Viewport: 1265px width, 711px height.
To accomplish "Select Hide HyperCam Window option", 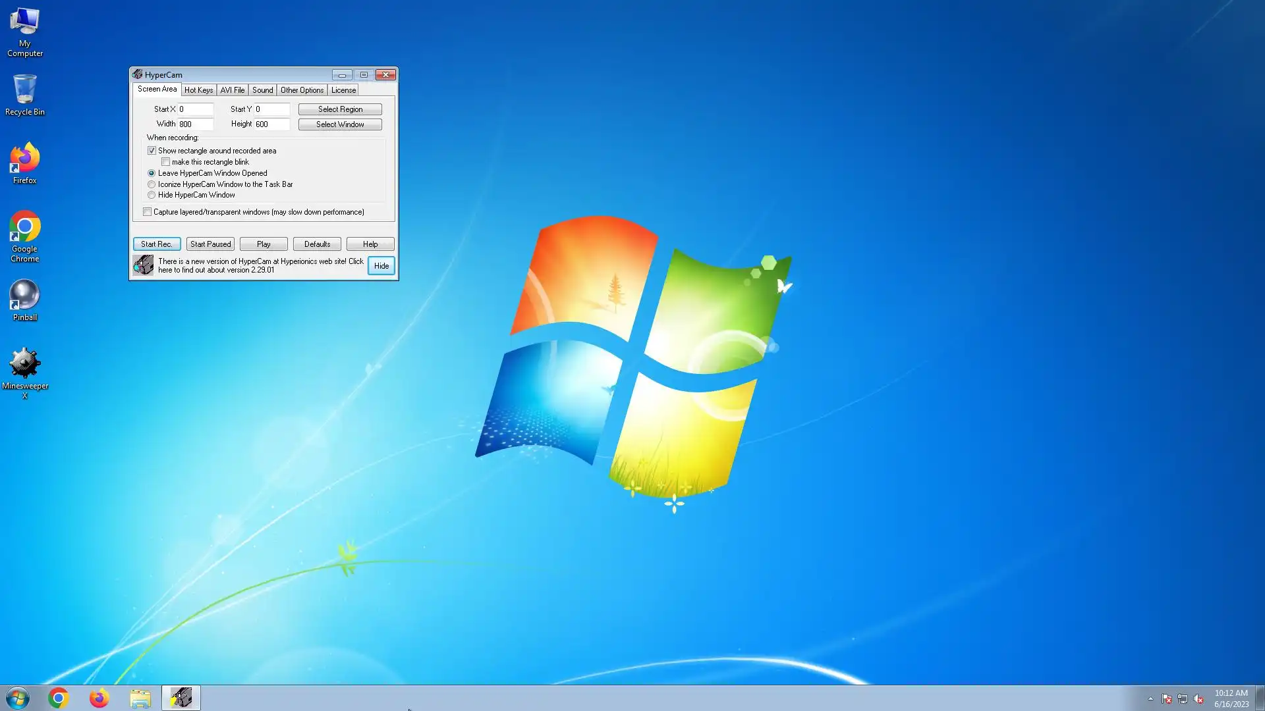I will (152, 195).
